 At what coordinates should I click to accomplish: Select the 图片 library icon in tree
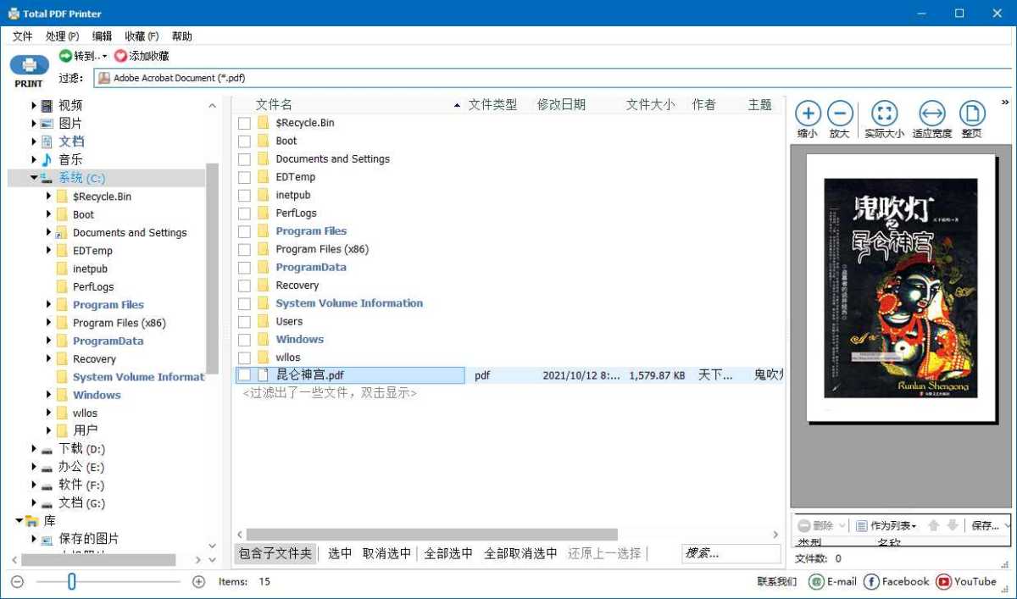[x=47, y=124]
